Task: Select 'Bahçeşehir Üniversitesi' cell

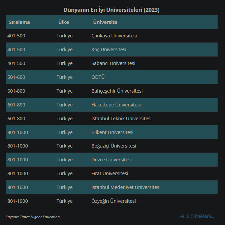Action: pos(117,91)
